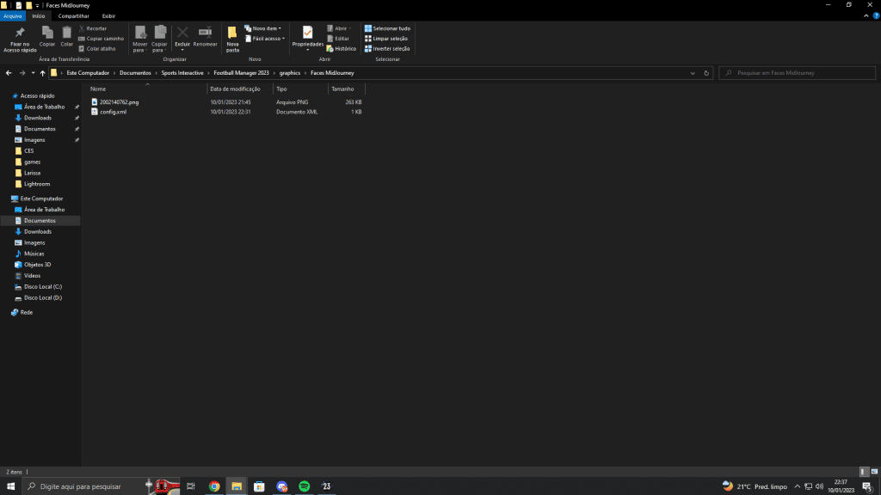Click Fixar no Acesso rápido pin icon
The width and height of the screenshot is (881, 495).
pyautogui.click(x=20, y=33)
